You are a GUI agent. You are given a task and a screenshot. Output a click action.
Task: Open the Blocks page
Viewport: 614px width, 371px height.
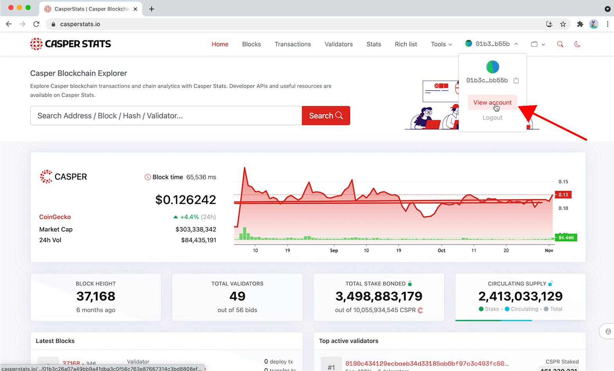pos(251,44)
